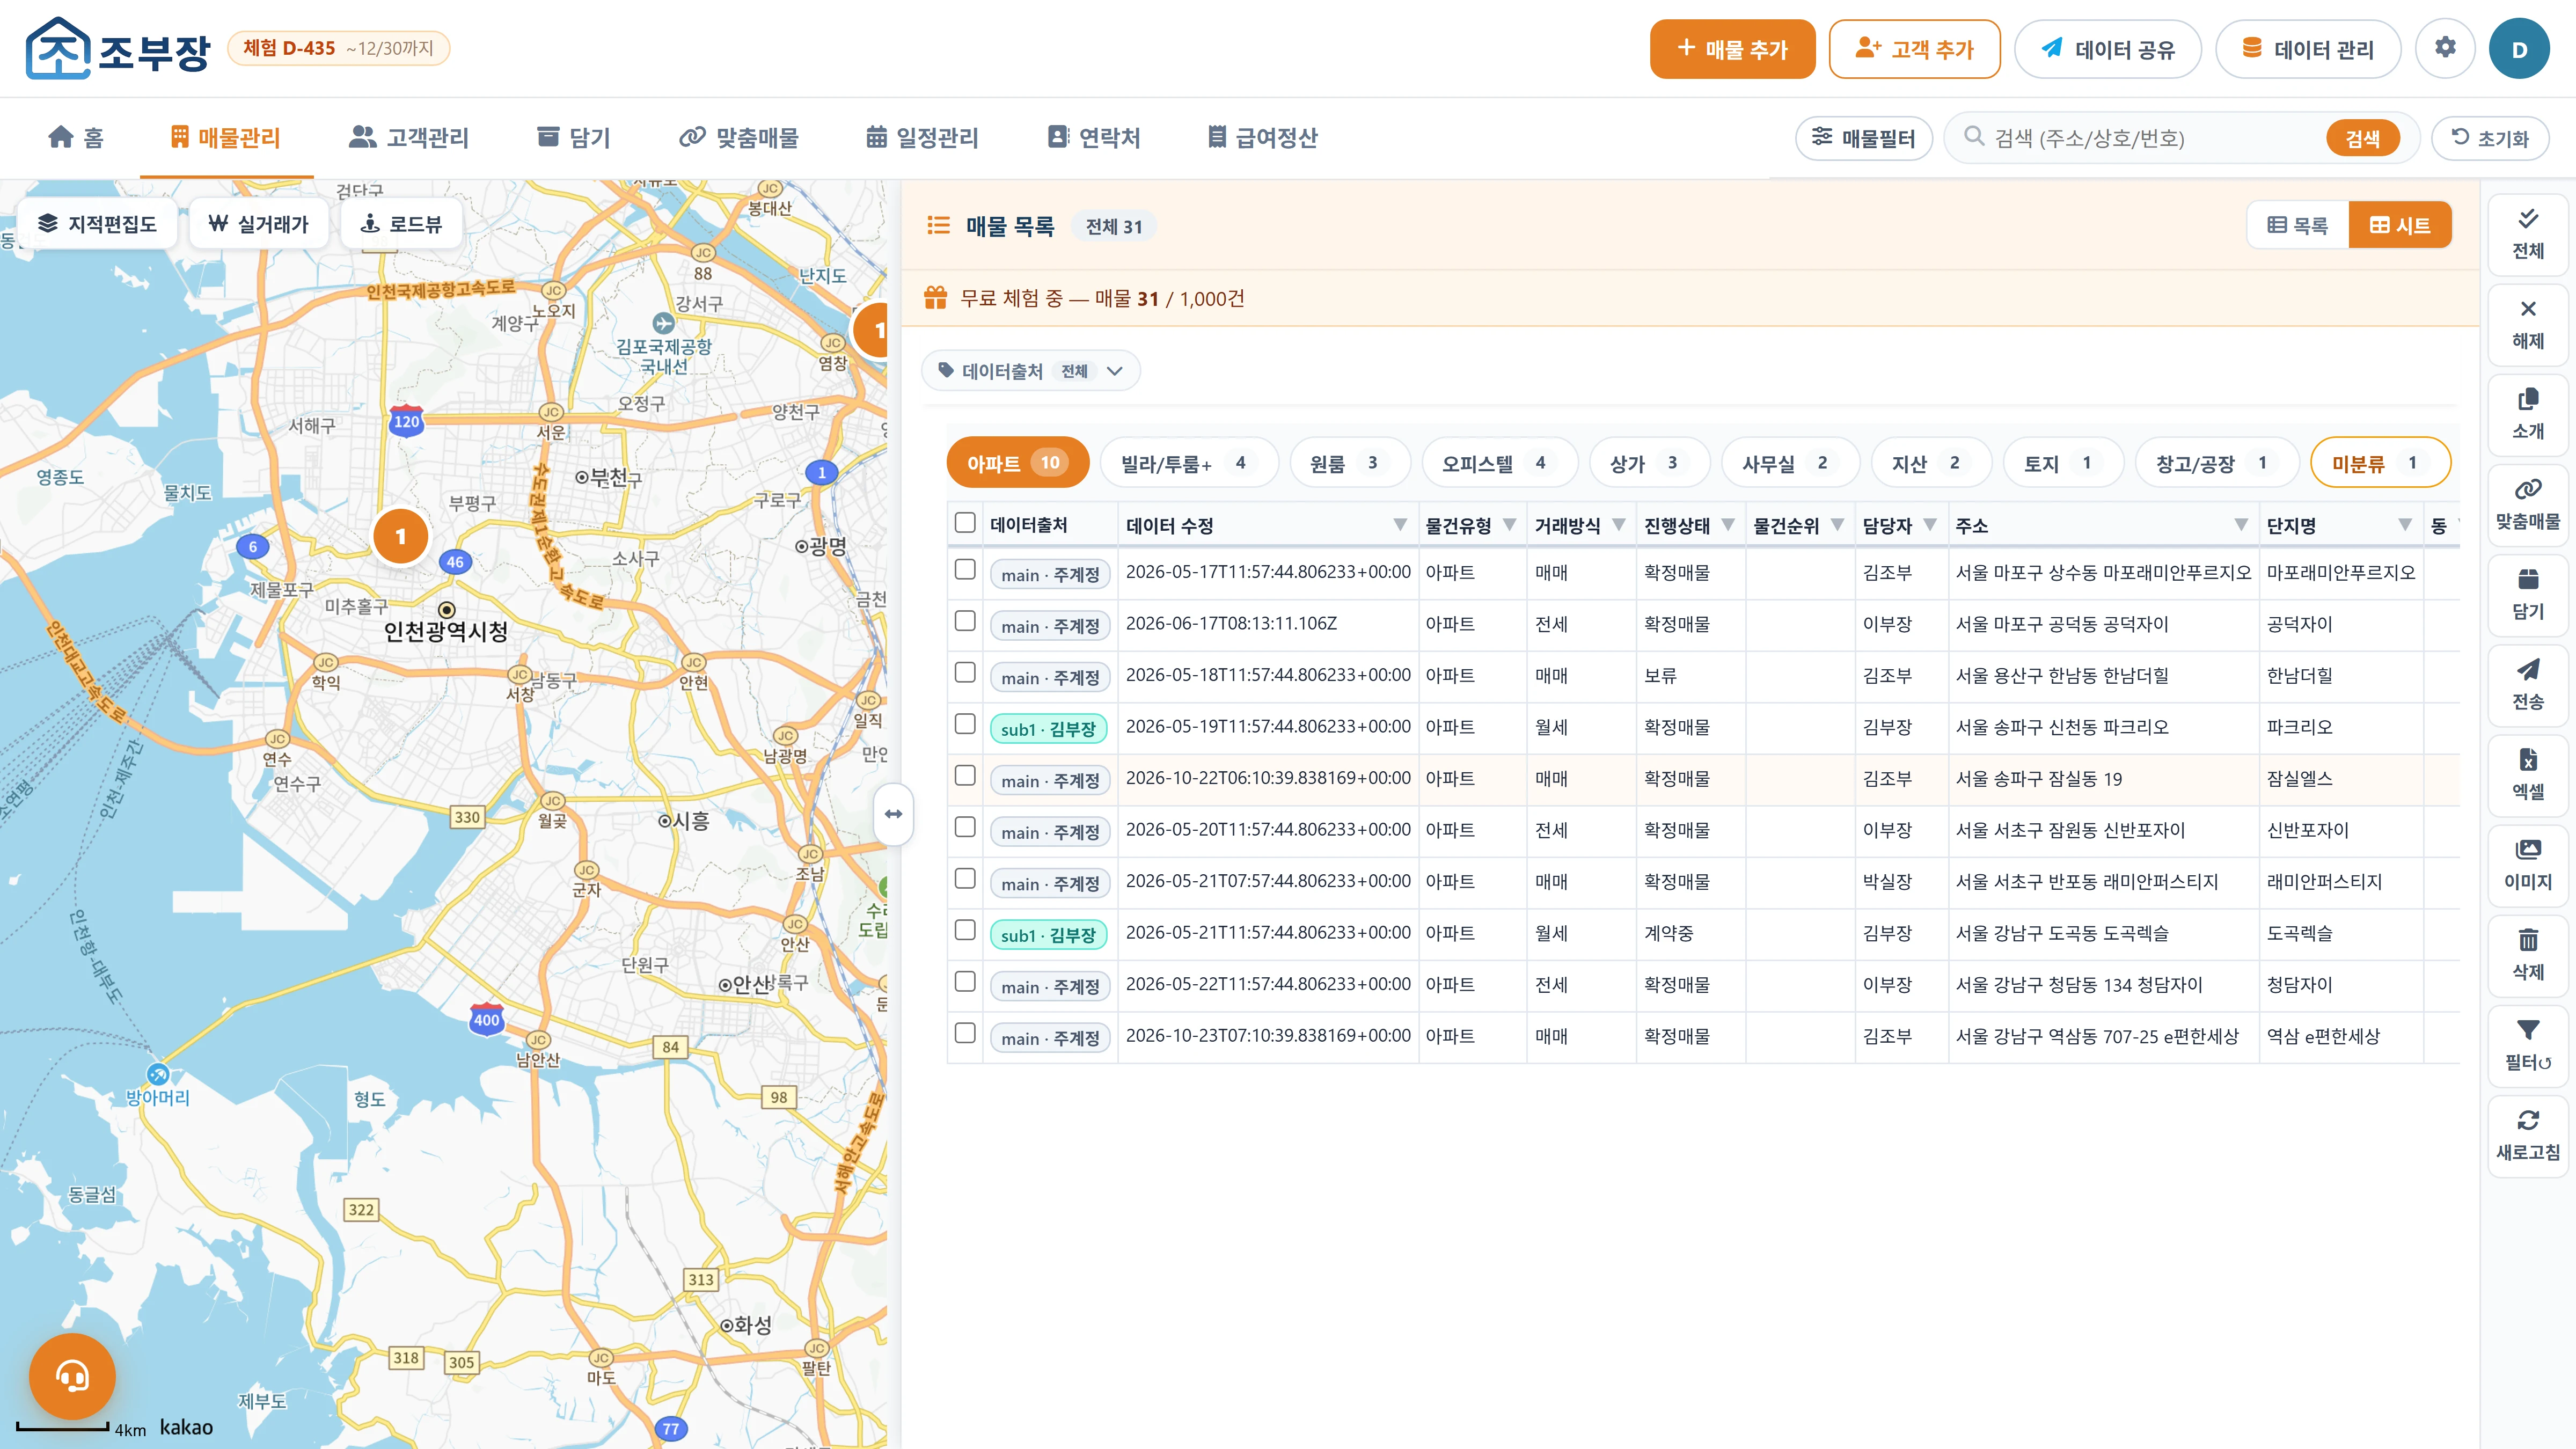The height and width of the screenshot is (1449, 2576).
Task: Open the 진행상태 column filter arrow
Action: tap(1728, 525)
